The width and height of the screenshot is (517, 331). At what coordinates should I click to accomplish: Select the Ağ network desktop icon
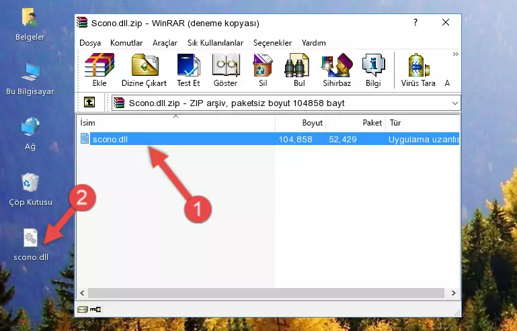(x=30, y=134)
